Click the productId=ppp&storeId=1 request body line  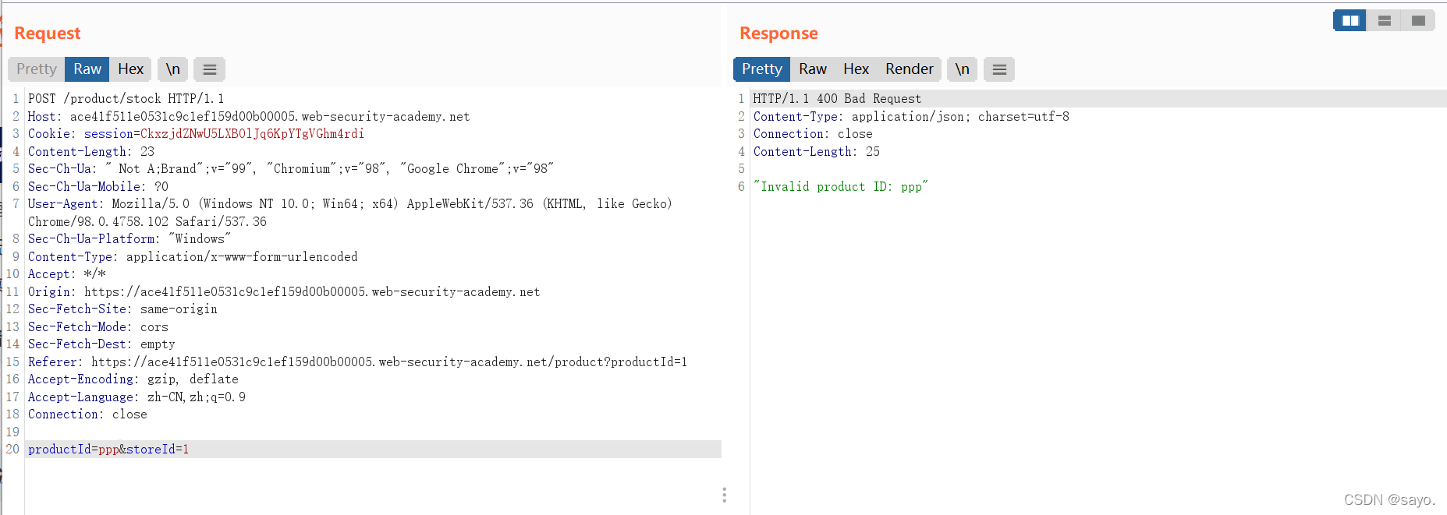pos(374,450)
